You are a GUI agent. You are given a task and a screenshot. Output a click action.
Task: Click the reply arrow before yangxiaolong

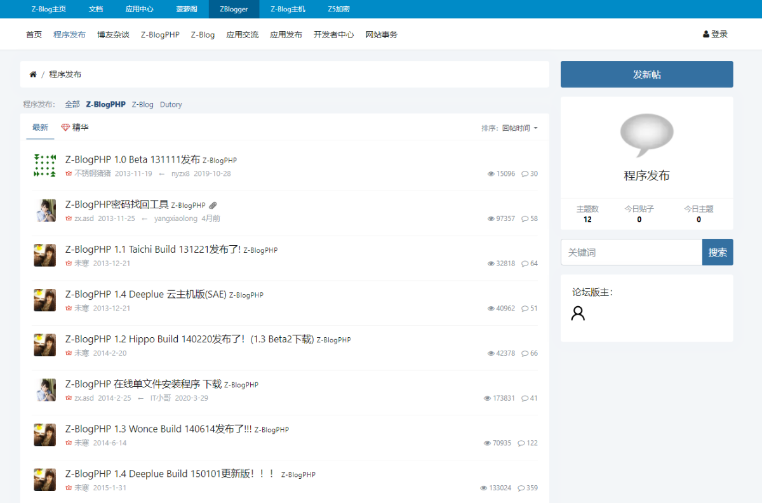pos(145,218)
